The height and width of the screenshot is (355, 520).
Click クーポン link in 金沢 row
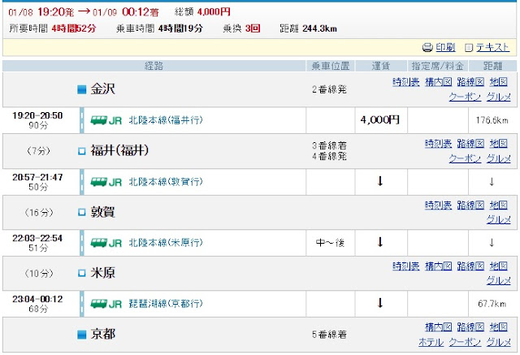click(x=465, y=97)
